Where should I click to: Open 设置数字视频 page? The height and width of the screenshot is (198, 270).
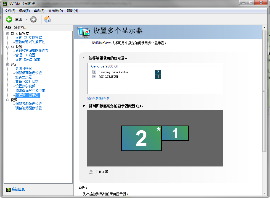click(25, 86)
